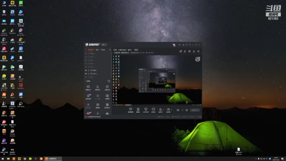Click the record camera icon near the gear
Viewport: 286px width, 161px height.
[178, 110]
